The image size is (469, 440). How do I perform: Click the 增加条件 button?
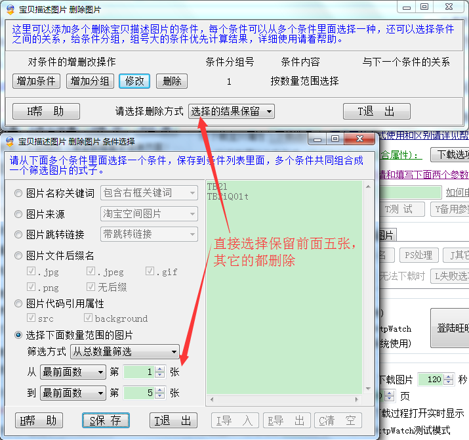click(36, 81)
